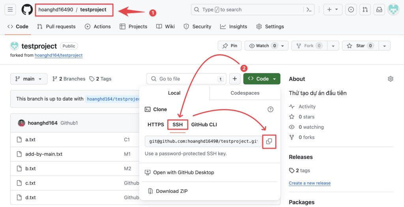Image resolution: width=404 pixels, height=207 pixels.
Task: Open the Watch options dropdown
Action: (266, 46)
